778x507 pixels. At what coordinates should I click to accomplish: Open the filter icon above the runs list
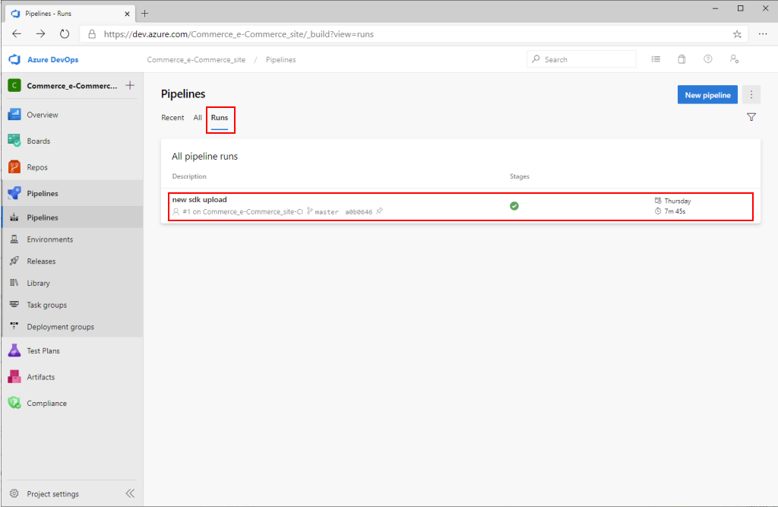click(751, 117)
